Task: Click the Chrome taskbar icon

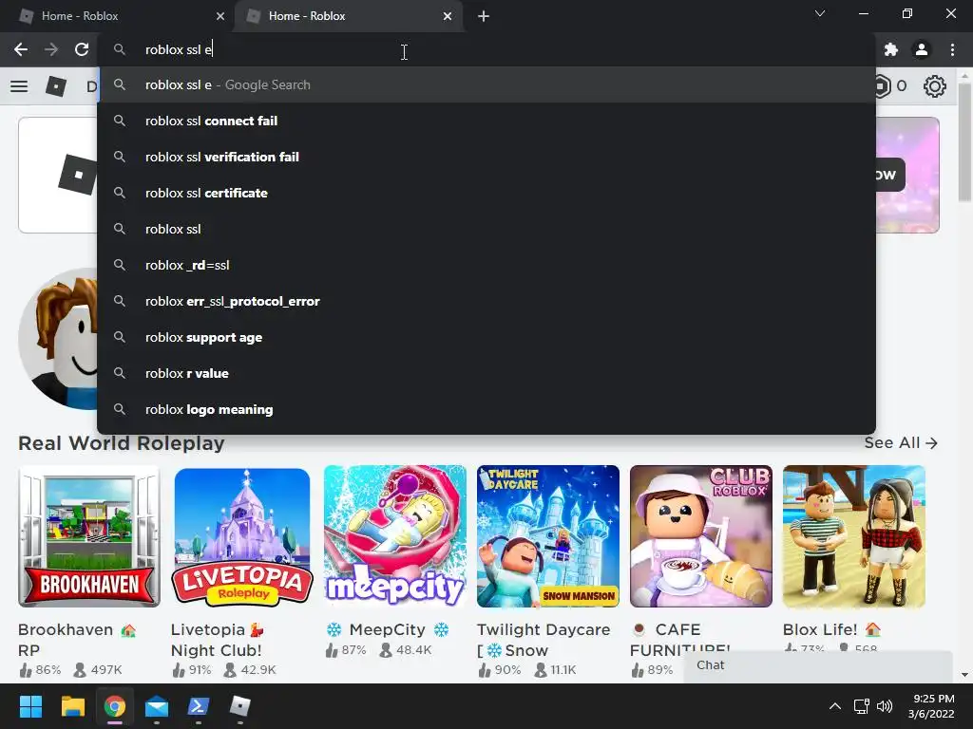Action: [x=114, y=706]
